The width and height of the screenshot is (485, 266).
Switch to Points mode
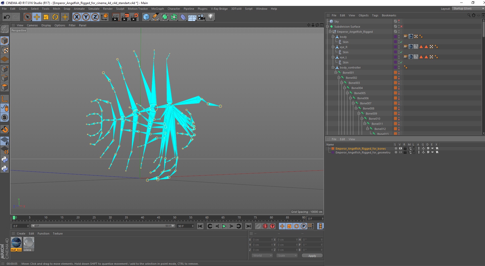point(5,69)
